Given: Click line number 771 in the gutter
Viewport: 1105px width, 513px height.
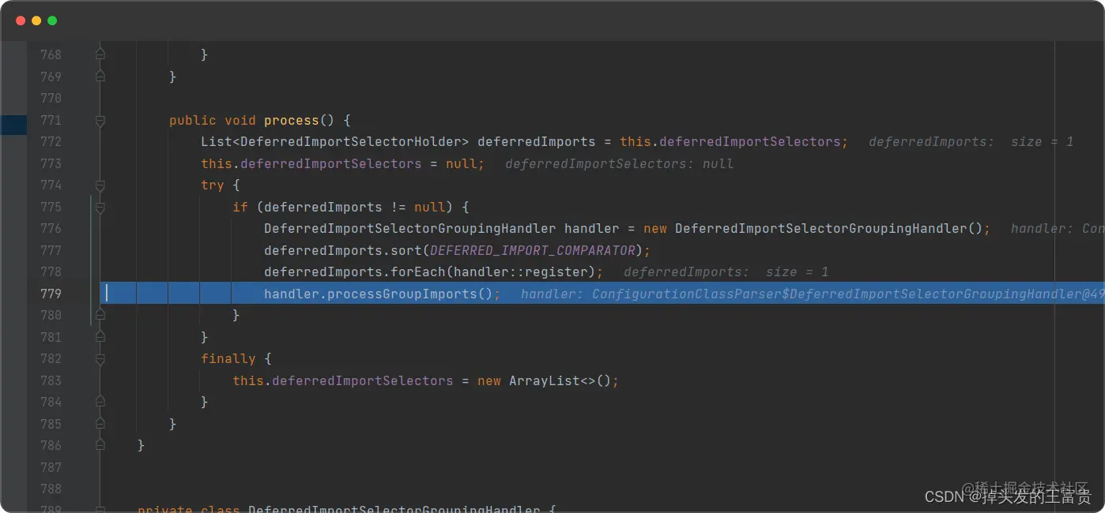Looking at the screenshot, I should tap(51, 120).
